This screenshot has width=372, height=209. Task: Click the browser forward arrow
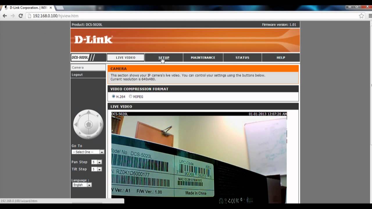tap(12, 16)
